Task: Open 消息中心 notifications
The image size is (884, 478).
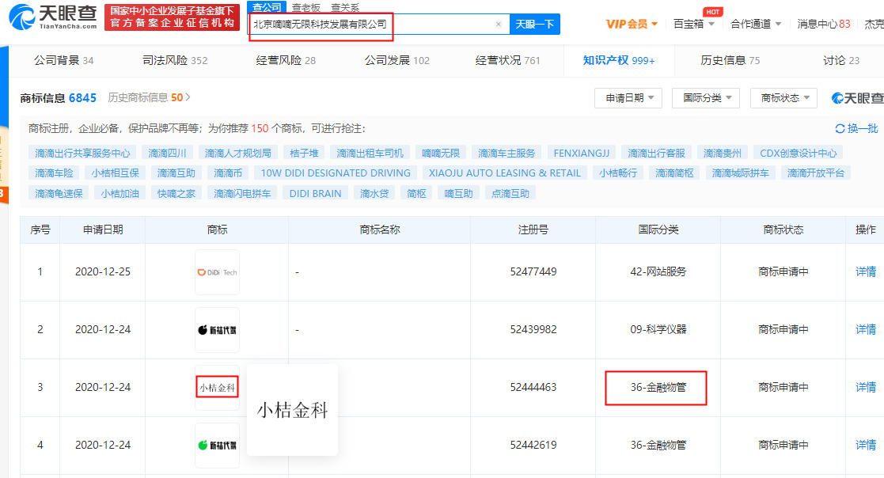Action: [823, 25]
